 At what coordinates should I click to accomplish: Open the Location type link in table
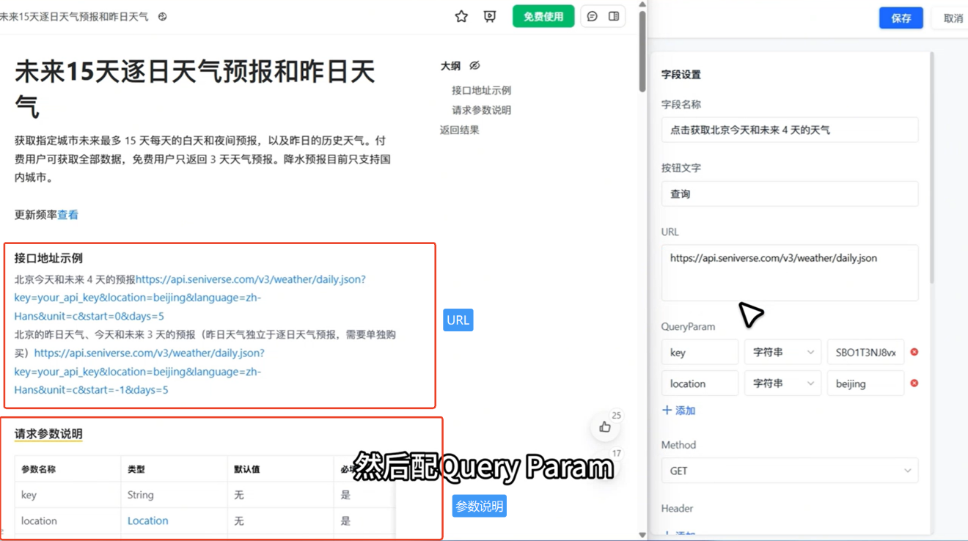pos(147,520)
